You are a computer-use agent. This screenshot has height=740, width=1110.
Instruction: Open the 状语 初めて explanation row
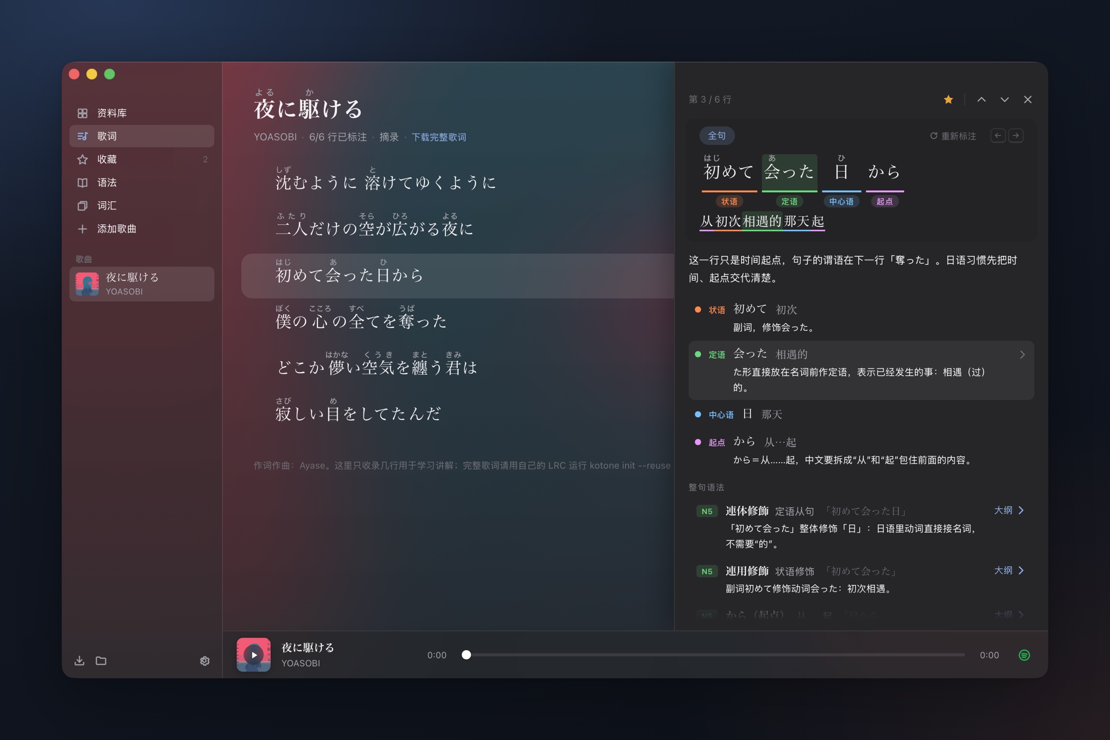click(x=861, y=318)
